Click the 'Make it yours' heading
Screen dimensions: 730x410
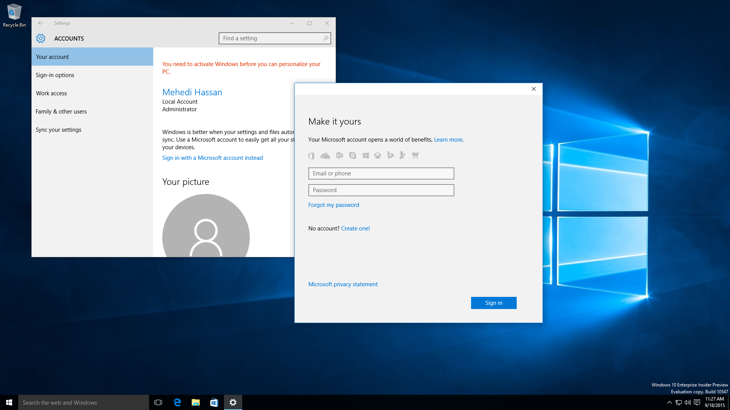(x=335, y=121)
